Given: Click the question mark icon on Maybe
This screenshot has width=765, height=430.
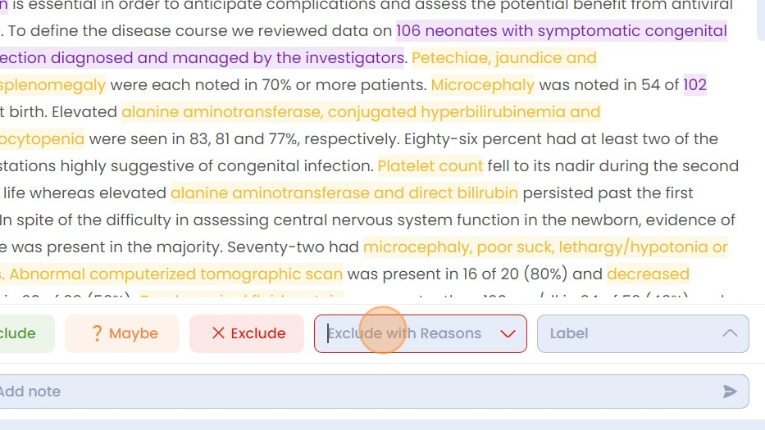Looking at the screenshot, I should pos(97,333).
